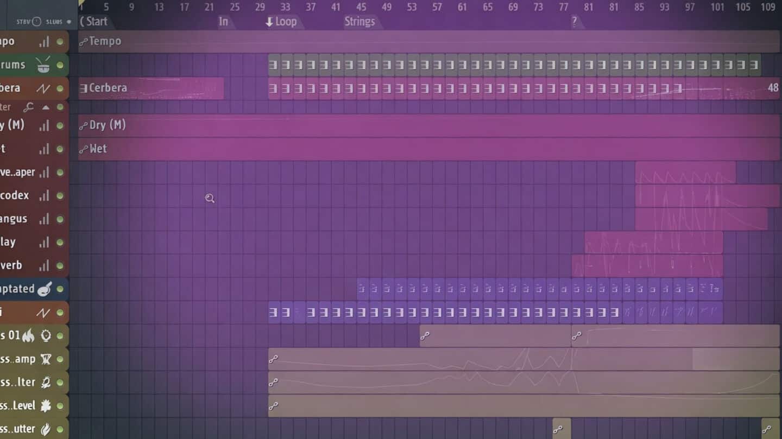This screenshot has height=439, width=782.
Task: Click the icon on the ss..amp track
Action: [46, 359]
